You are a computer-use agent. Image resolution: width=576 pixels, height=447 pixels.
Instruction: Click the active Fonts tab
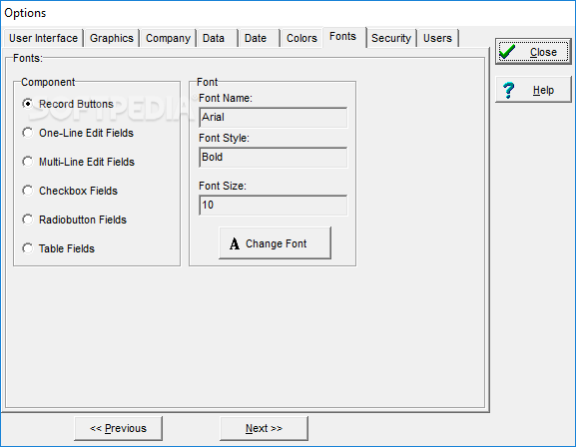344,37
